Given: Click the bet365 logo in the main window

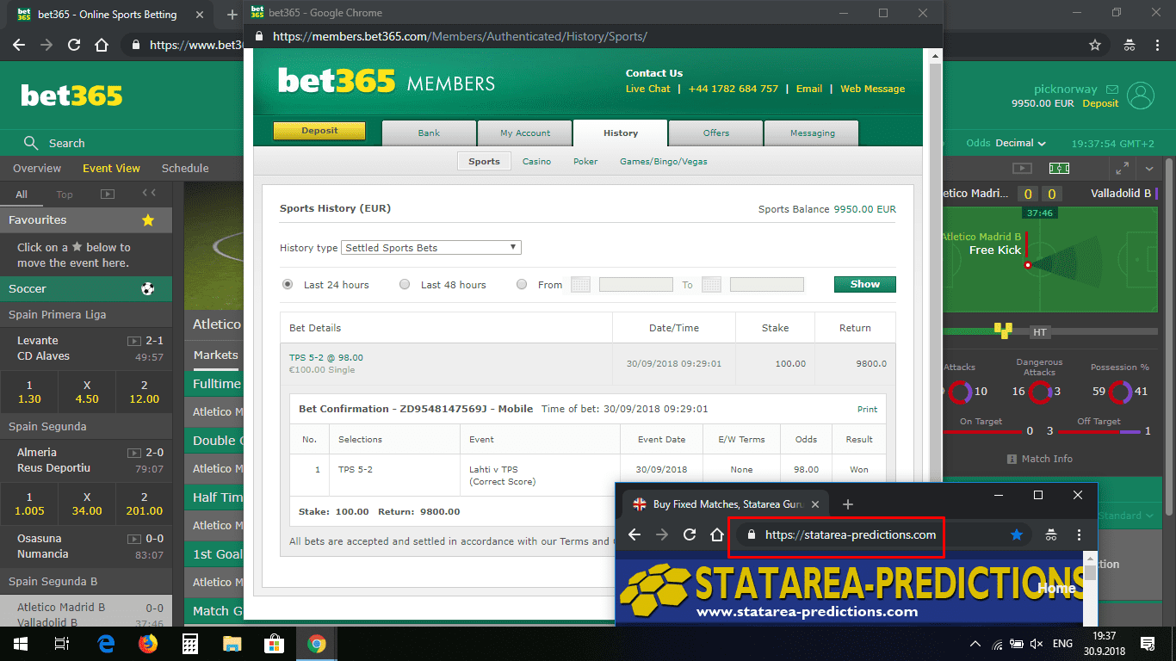Looking at the screenshot, I should tap(71, 96).
